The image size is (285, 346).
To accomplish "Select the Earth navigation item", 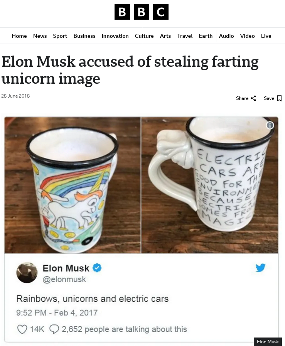I will coord(206,36).
